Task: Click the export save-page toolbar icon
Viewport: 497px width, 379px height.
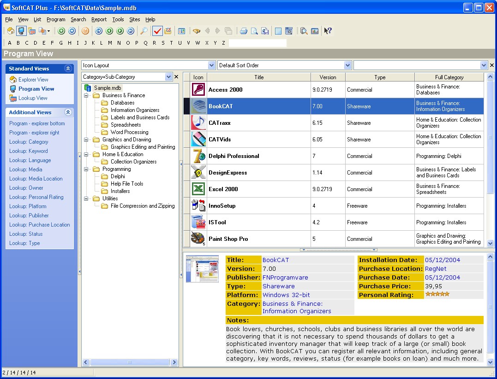Action: click(265, 31)
